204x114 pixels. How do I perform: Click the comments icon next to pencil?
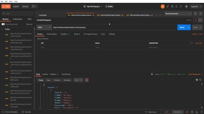pyautogui.click(x=200, y=20)
